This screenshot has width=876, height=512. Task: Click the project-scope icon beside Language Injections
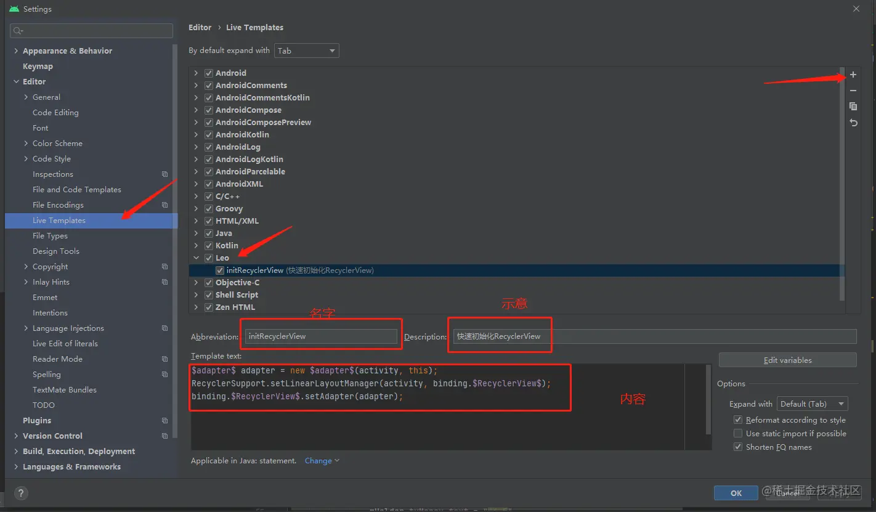click(164, 328)
